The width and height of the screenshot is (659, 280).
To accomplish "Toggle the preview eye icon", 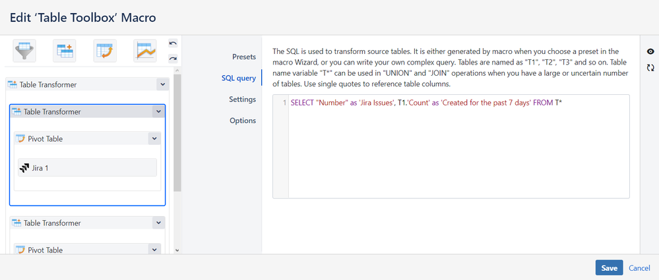I will [x=650, y=51].
